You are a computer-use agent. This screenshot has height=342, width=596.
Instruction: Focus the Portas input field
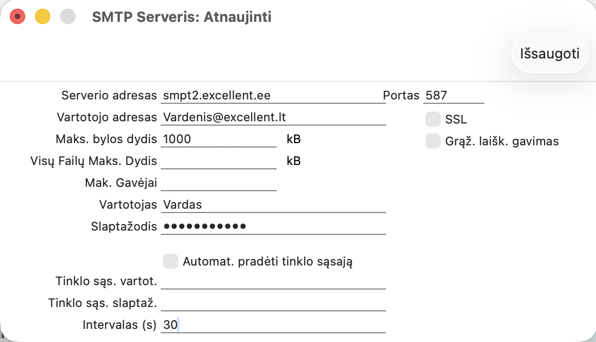click(453, 96)
